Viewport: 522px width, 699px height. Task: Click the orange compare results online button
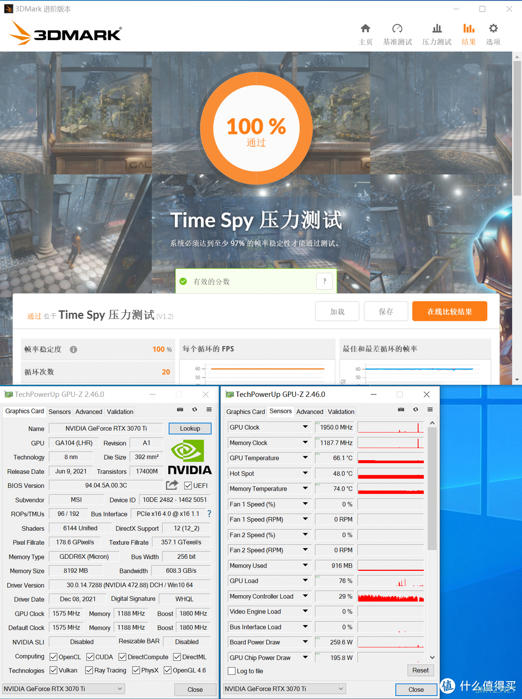(449, 311)
